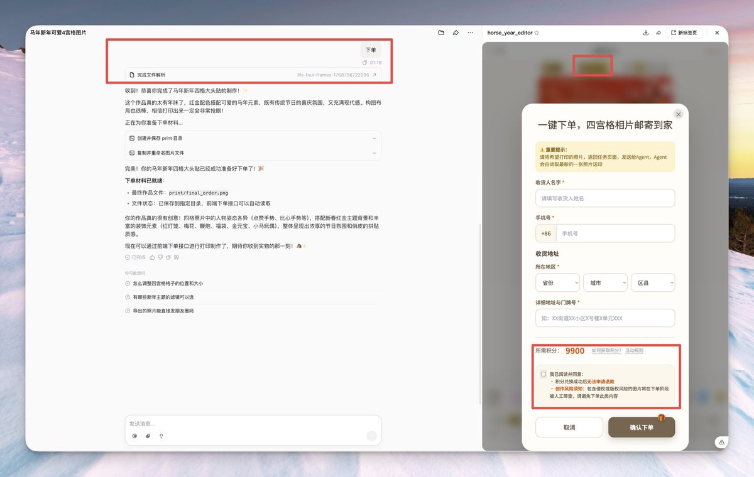Click the 完成文件解析 file card
The image size is (754, 477).
[253, 75]
